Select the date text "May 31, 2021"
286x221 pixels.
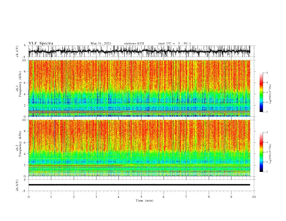click(x=101, y=43)
